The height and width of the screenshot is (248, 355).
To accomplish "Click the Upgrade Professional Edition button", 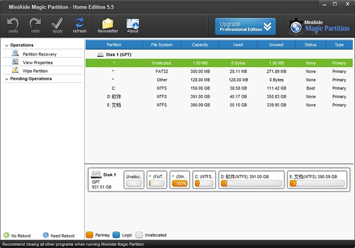I will coord(246,27).
